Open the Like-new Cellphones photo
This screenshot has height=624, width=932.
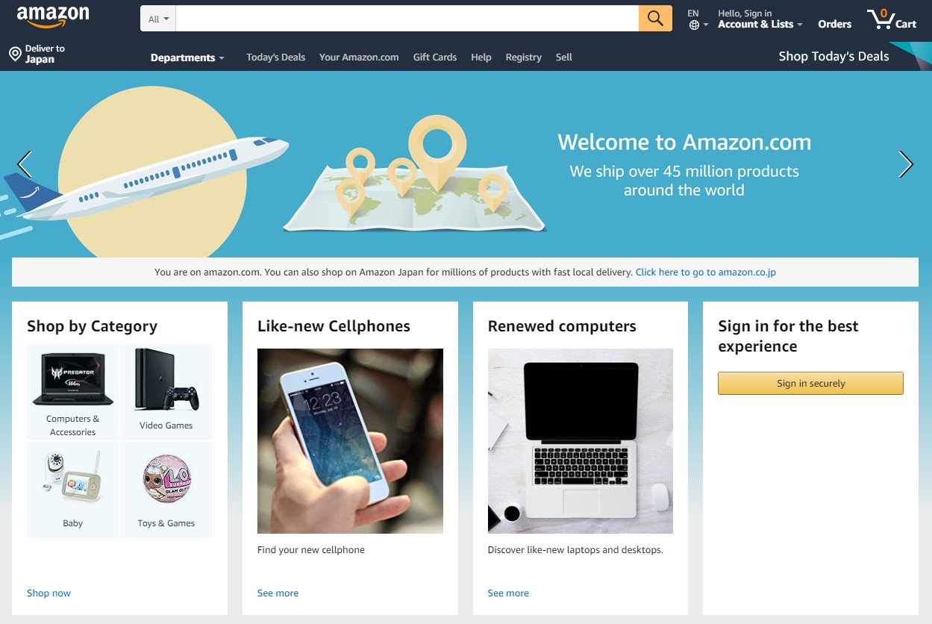point(350,441)
